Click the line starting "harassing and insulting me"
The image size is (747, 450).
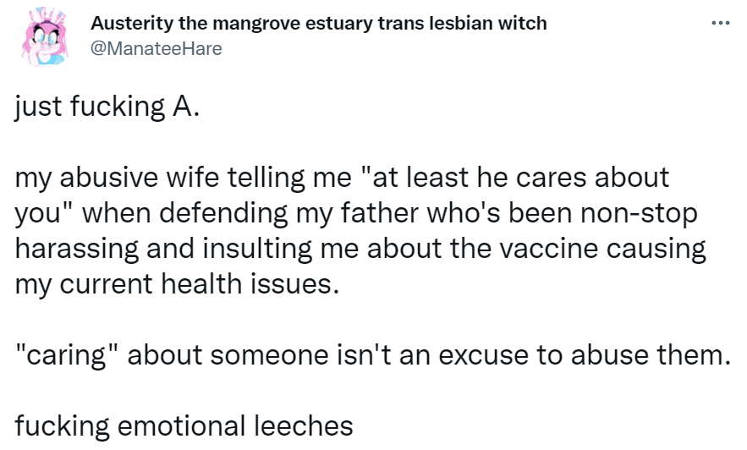point(360,249)
